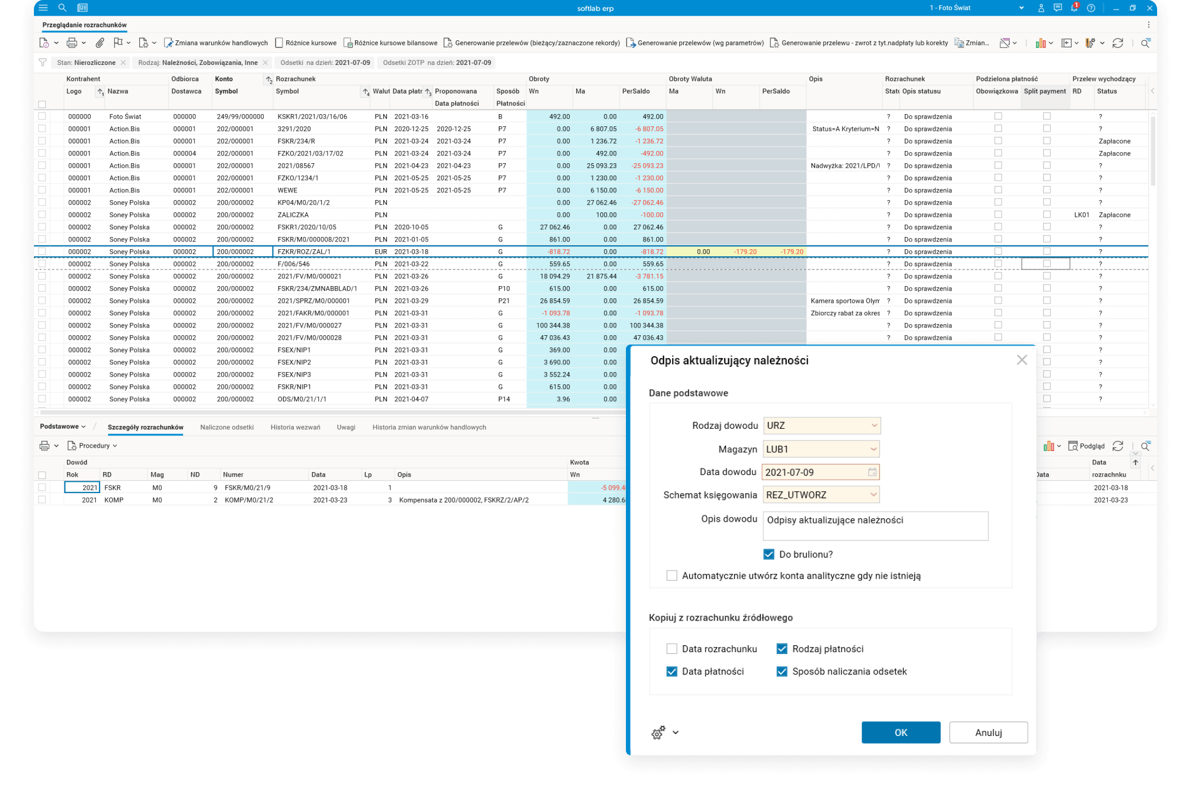
Task: Open the Schemat księgowania dropdown
Action: click(873, 495)
